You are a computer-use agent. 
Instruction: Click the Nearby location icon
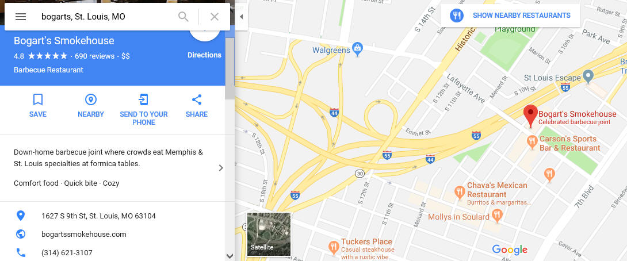pos(91,99)
